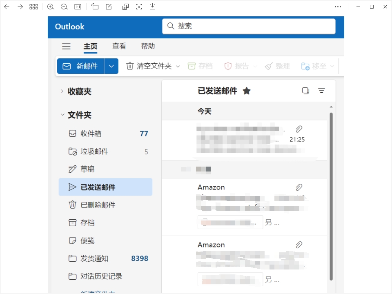Click the Outlook title in blue header
This screenshot has width=392, height=294.
[69, 27]
